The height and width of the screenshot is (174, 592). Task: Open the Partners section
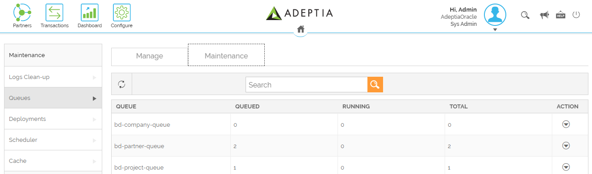[22, 16]
